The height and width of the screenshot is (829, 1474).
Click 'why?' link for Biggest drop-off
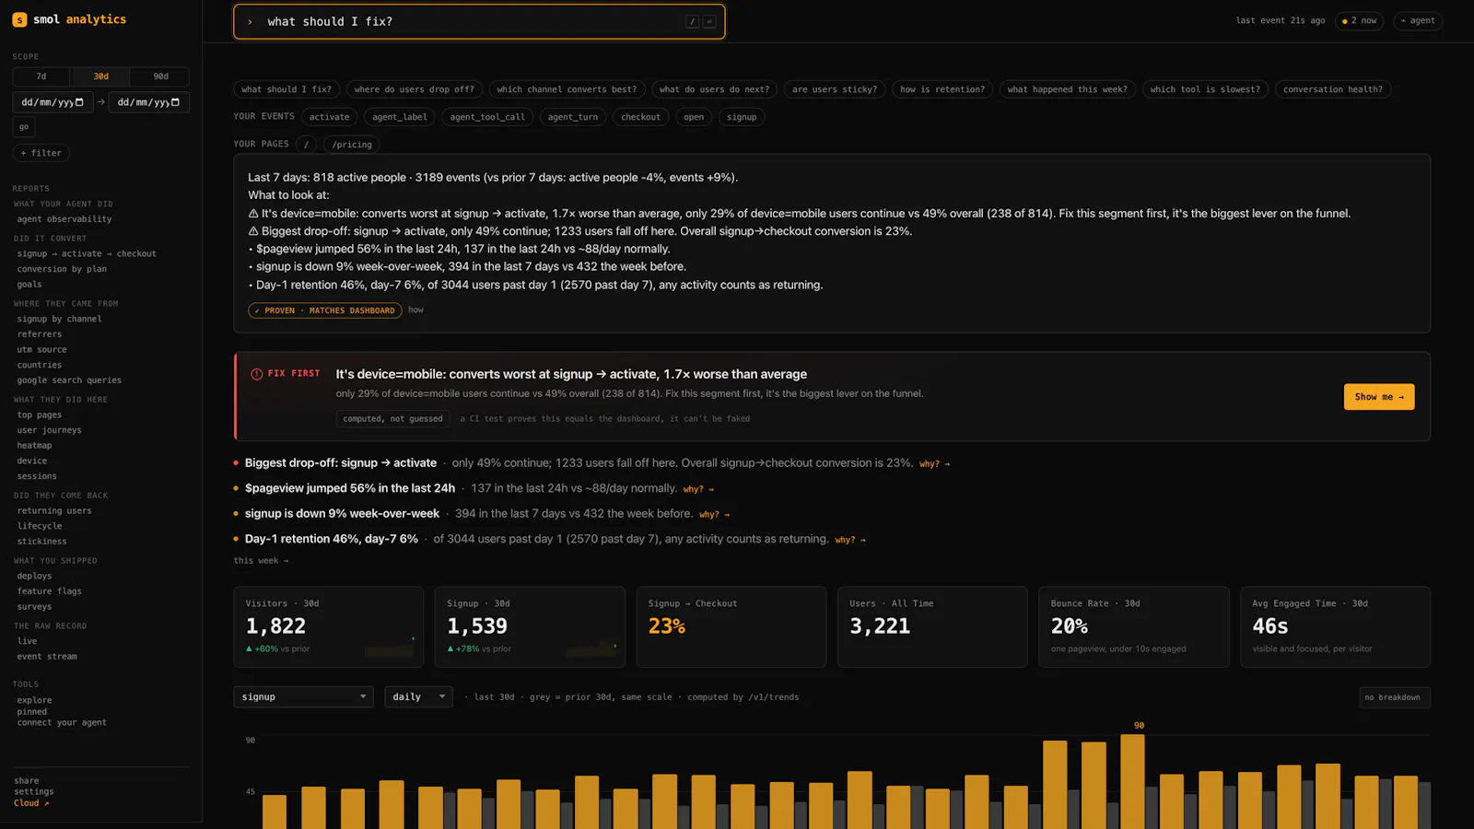(x=934, y=464)
